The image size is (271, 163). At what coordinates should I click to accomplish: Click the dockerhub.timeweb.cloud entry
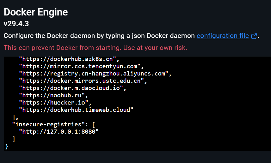[x=76, y=110]
